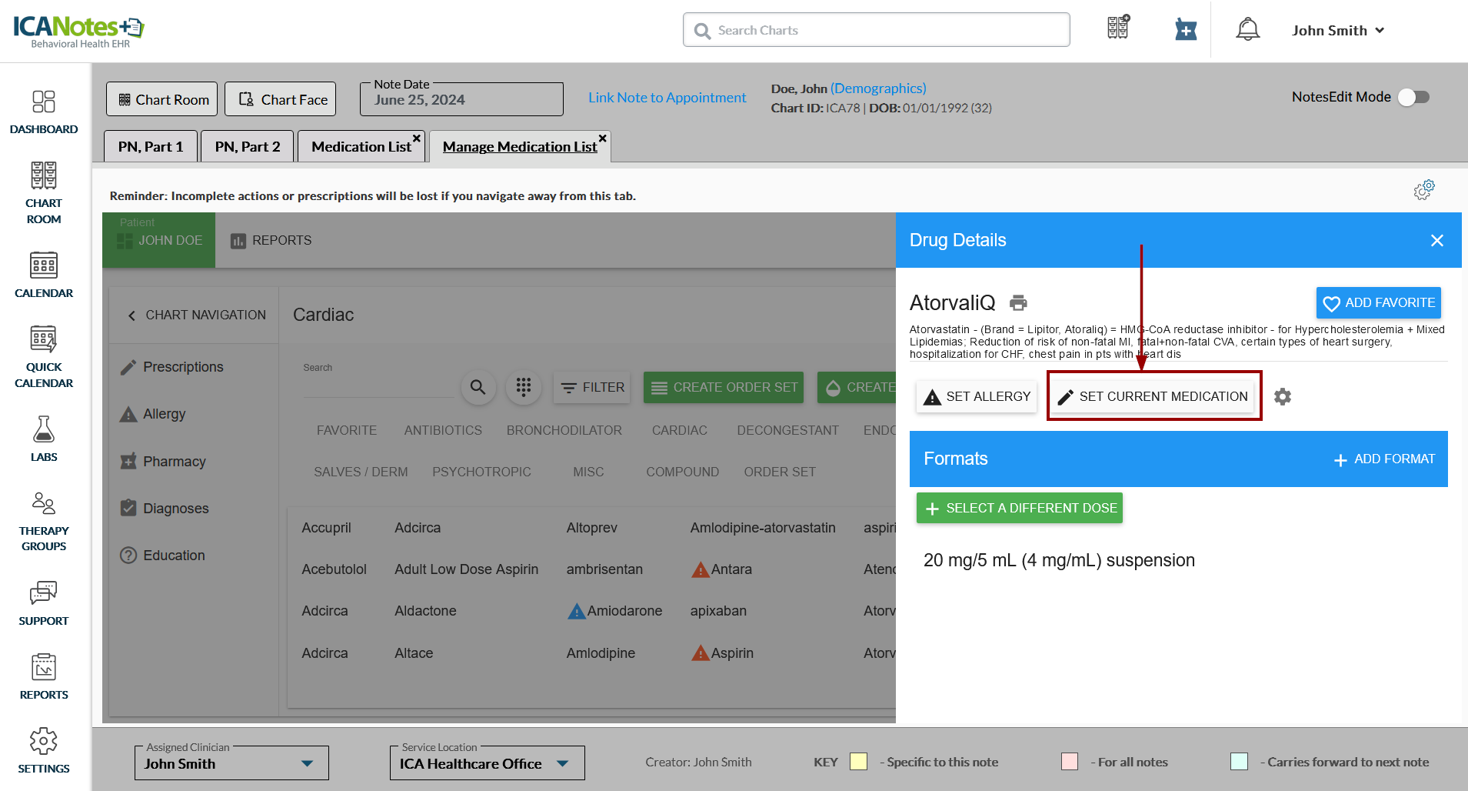Open the dot-grid keypad icon
This screenshot has width=1468, height=791.
pos(524,387)
